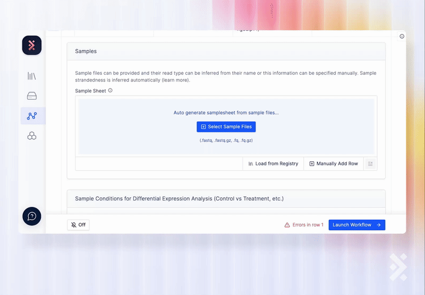Open the help chat bubble button
The width and height of the screenshot is (425, 295).
click(32, 216)
